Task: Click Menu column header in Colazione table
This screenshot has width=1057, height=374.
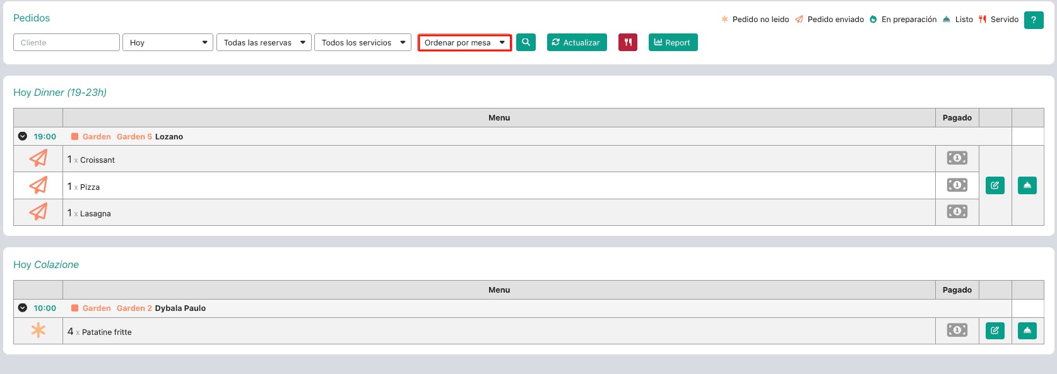Action: pyautogui.click(x=499, y=290)
